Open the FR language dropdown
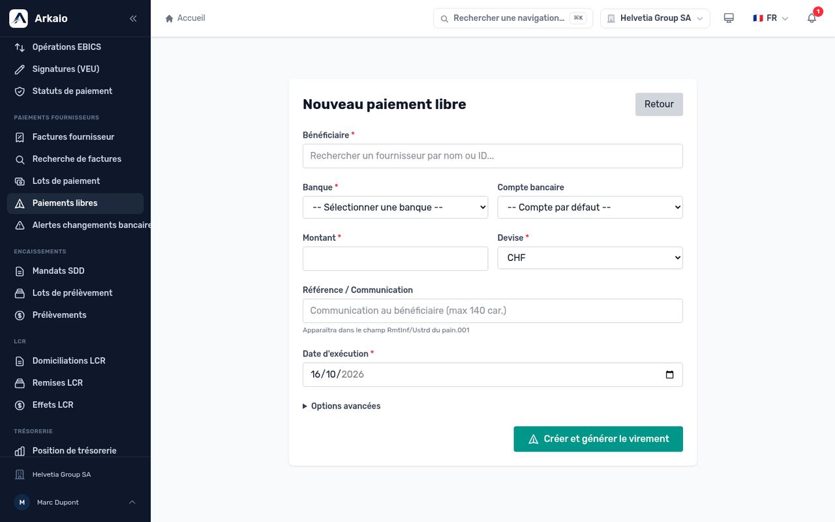This screenshot has height=522, width=835. click(x=770, y=18)
